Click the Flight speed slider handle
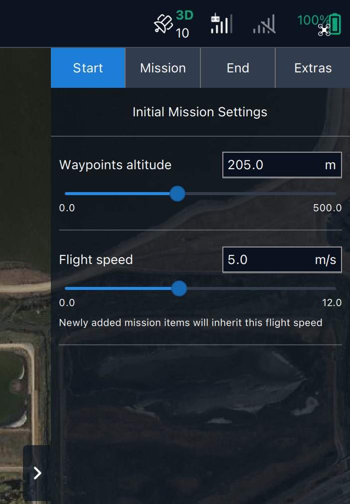 [179, 288]
